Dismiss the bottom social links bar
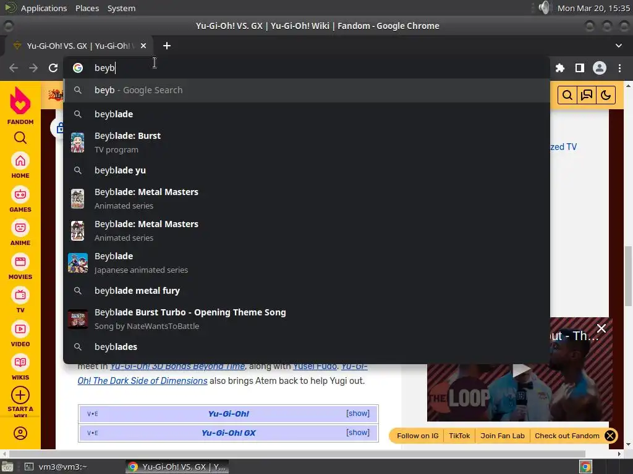This screenshot has height=474, width=633. (x=610, y=436)
